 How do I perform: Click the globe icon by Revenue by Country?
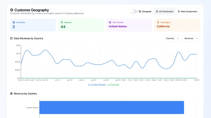click(x=11, y=94)
